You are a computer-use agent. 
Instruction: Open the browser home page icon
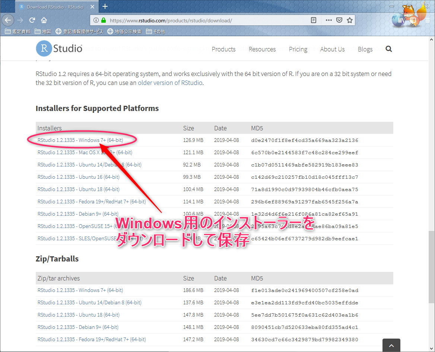click(x=44, y=20)
